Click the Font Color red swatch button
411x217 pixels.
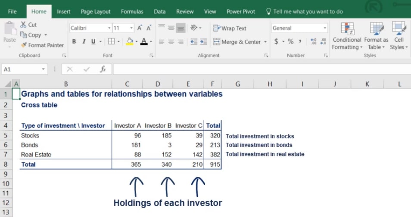(x=143, y=42)
